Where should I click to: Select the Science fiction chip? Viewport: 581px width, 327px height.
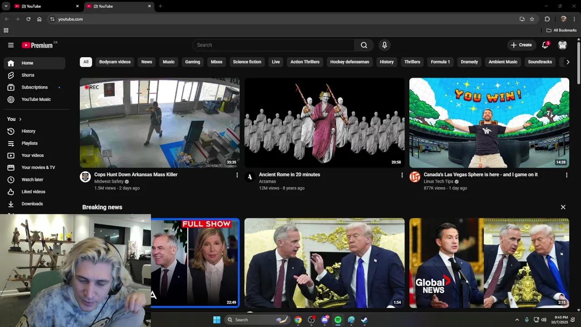[x=247, y=62]
